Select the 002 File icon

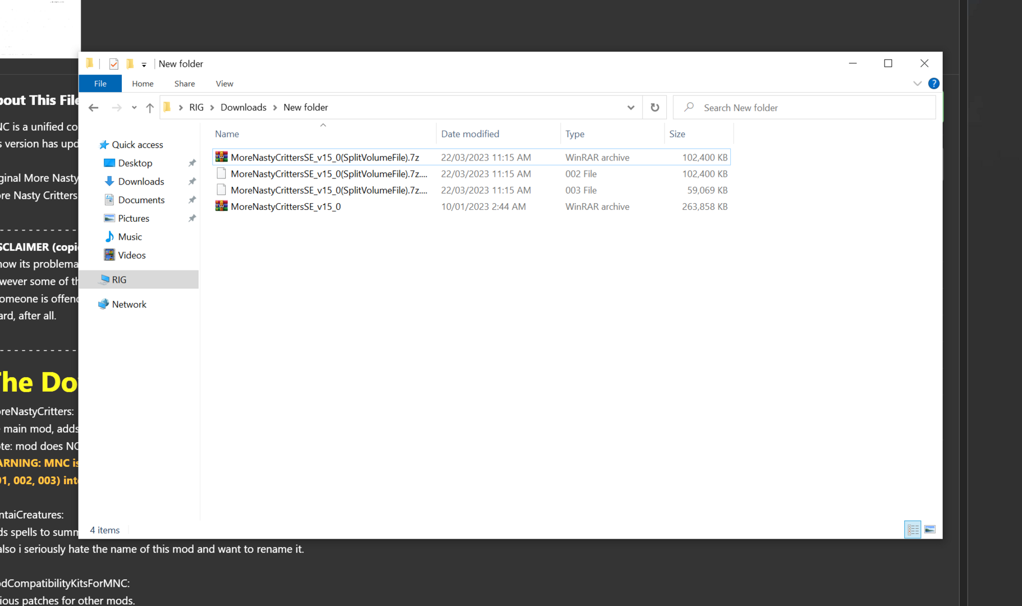222,173
